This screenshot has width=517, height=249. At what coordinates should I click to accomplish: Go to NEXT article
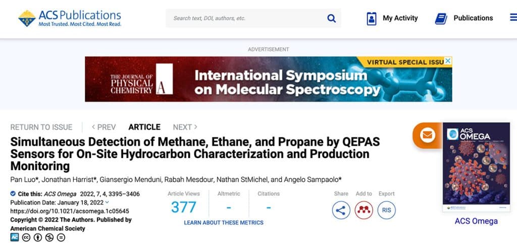[x=185, y=127]
